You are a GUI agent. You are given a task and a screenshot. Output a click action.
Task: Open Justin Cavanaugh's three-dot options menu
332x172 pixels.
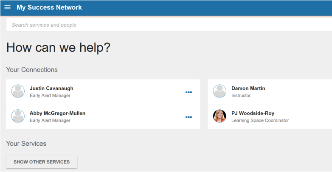(x=189, y=92)
